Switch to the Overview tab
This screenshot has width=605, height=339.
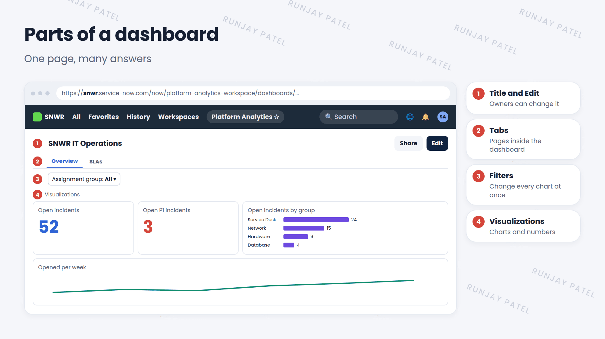coord(64,161)
